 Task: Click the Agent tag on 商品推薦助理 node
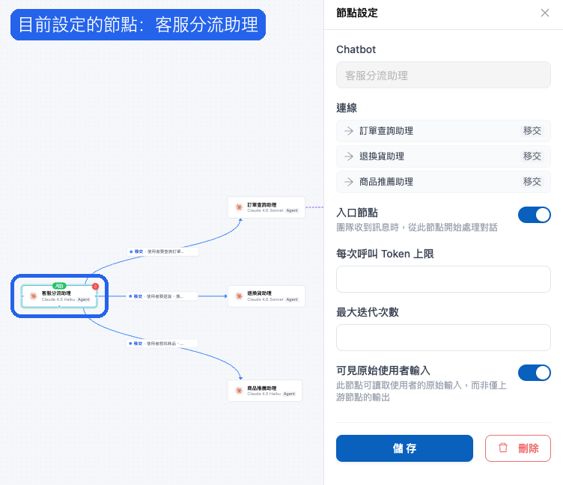[289, 394]
